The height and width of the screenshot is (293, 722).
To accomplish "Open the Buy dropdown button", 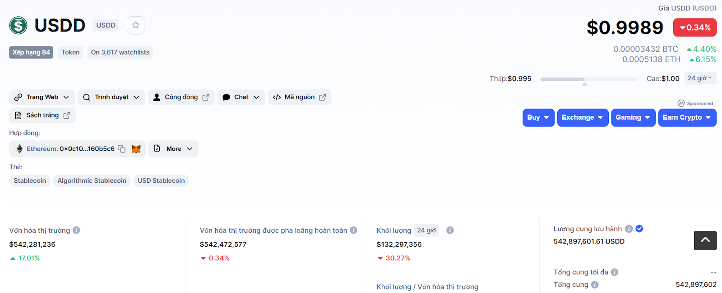I will 538,117.
